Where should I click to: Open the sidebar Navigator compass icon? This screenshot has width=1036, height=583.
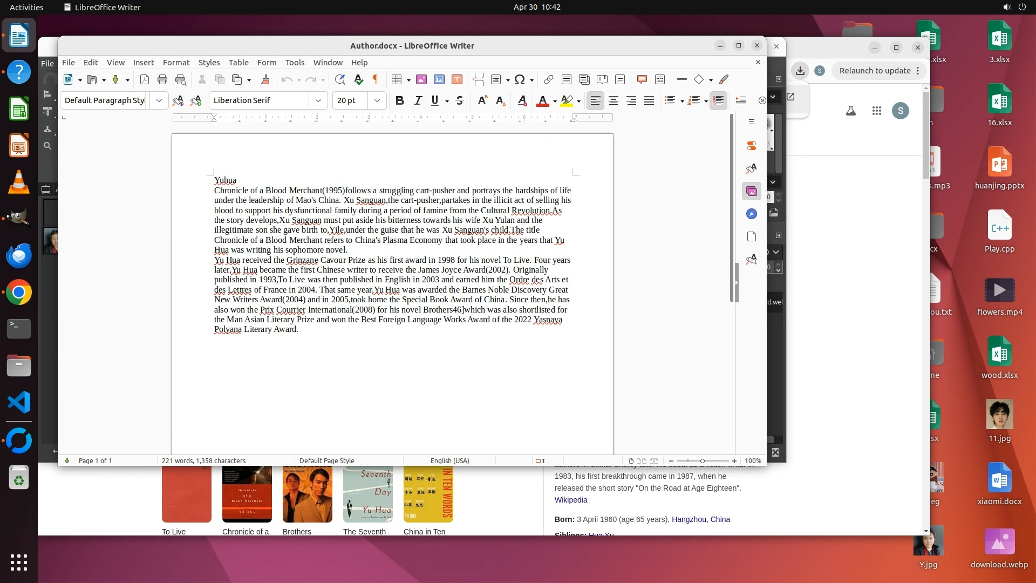(x=751, y=214)
